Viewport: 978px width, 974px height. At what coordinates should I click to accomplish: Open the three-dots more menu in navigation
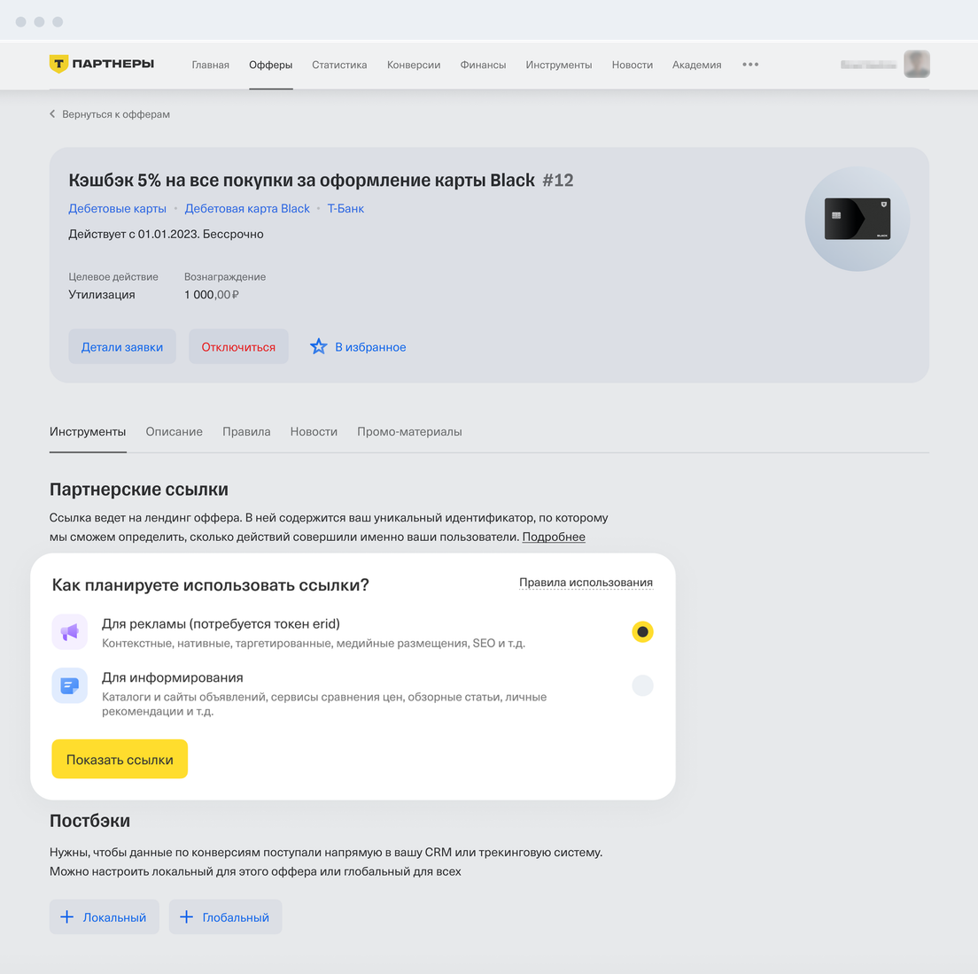pyautogui.click(x=750, y=65)
